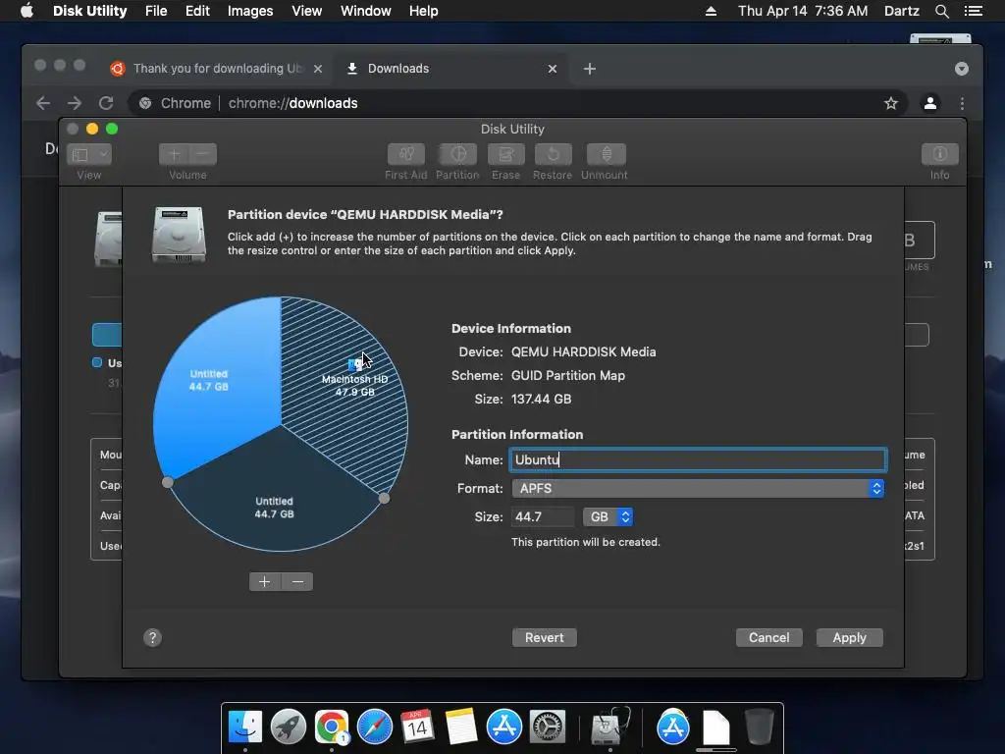Open blank document icon in Dock
The image size is (1005, 754).
click(x=715, y=727)
